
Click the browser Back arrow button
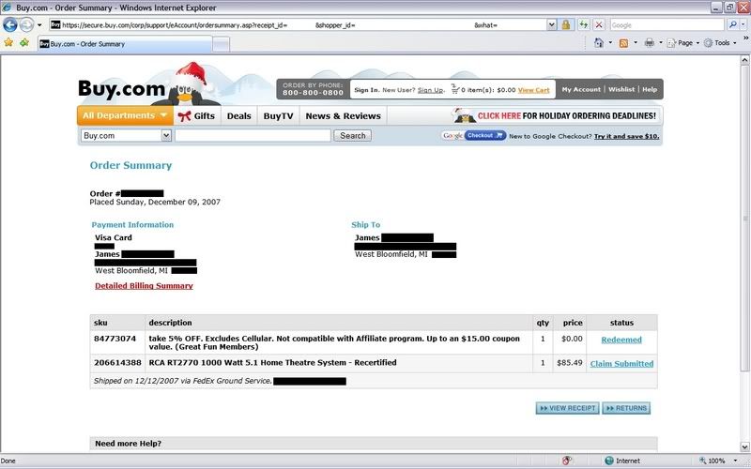pos(10,25)
